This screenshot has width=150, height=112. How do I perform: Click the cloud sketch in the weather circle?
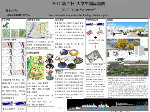point(68,59)
